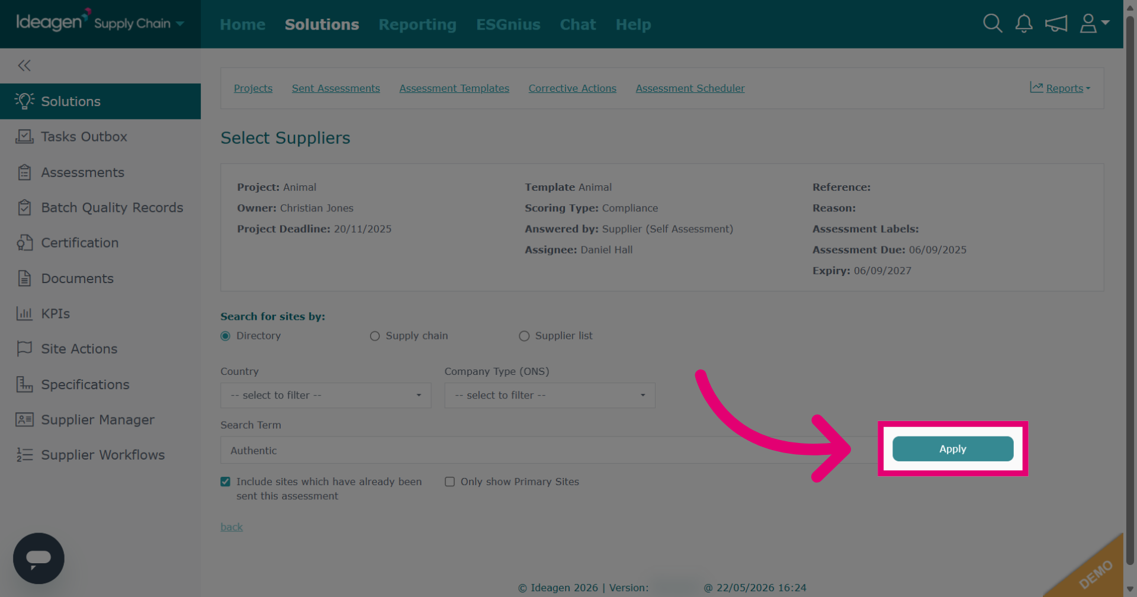Select the Directory radio option
The height and width of the screenshot is (597, 1137).
point(226,336)
